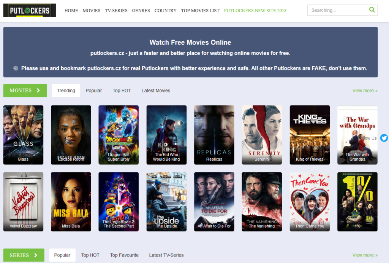Click the green search magnifier icon
The image size is (389, 263).
click(x=372, y=10)
